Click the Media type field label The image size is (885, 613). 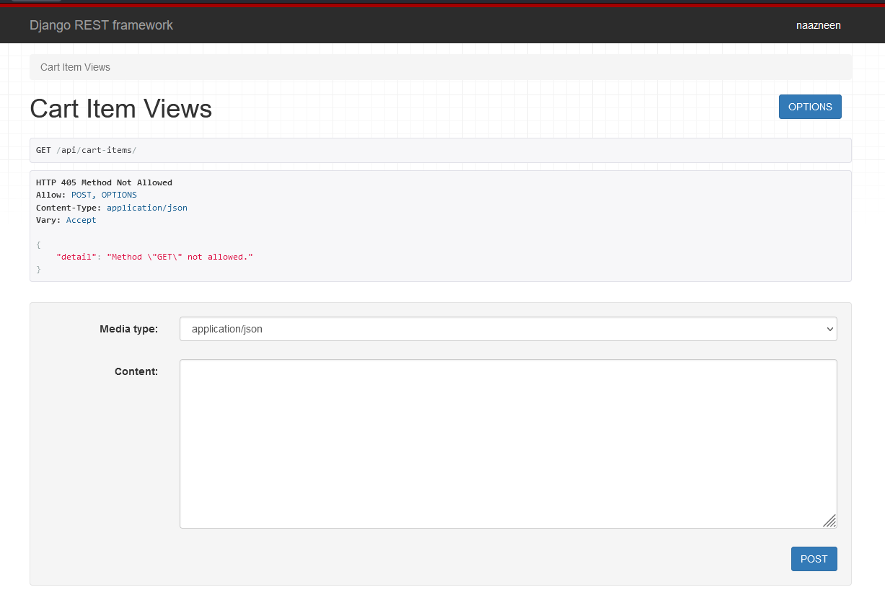pos(129,328)
